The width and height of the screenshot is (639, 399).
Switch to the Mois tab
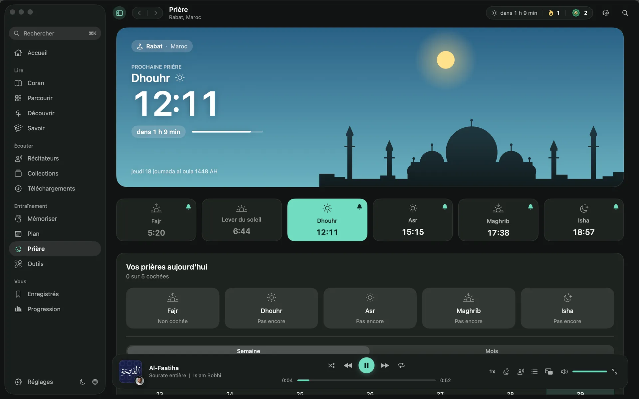click(492, 351)
